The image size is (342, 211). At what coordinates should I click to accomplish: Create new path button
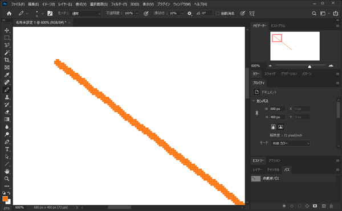click(x=324, y=206)
